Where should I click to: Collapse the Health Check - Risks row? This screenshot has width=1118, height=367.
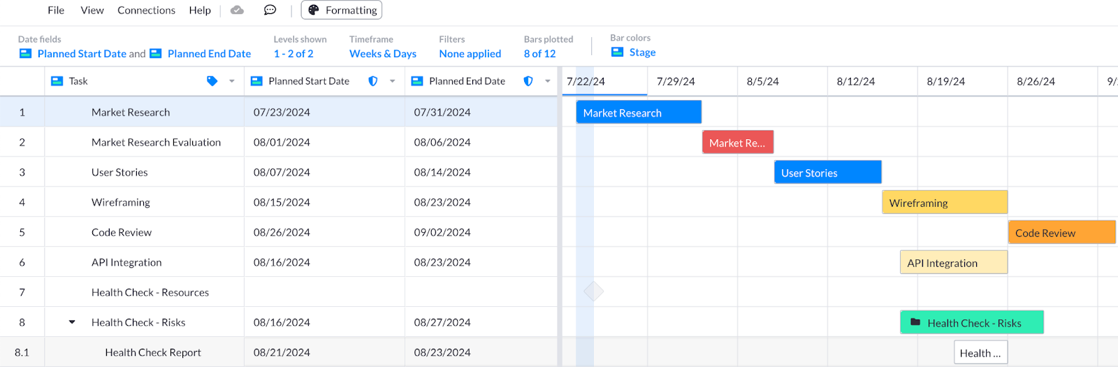click(x=72, y=322)
